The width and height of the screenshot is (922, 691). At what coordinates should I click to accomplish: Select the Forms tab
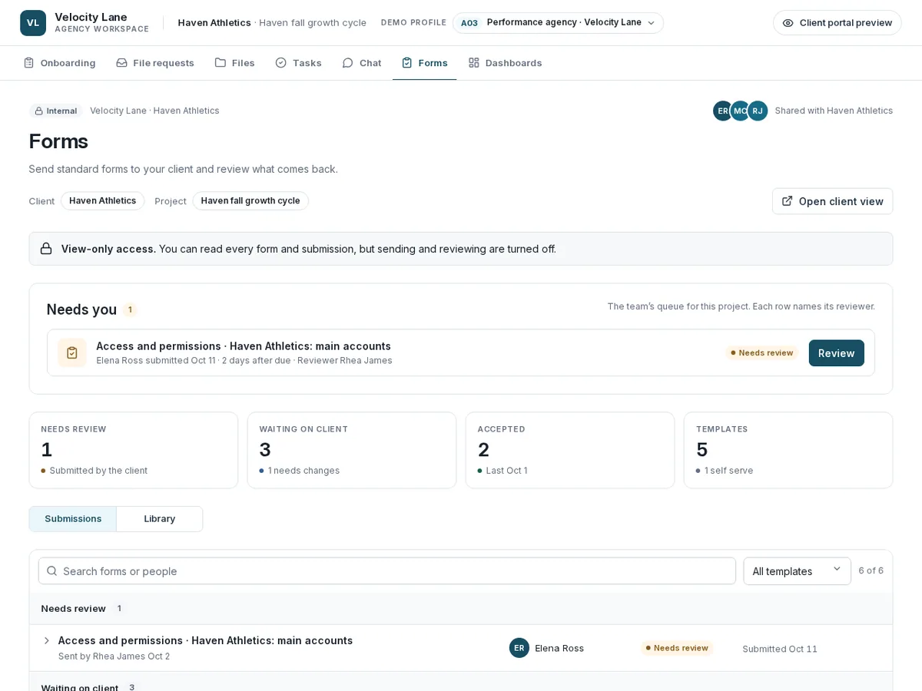[424, 63]
